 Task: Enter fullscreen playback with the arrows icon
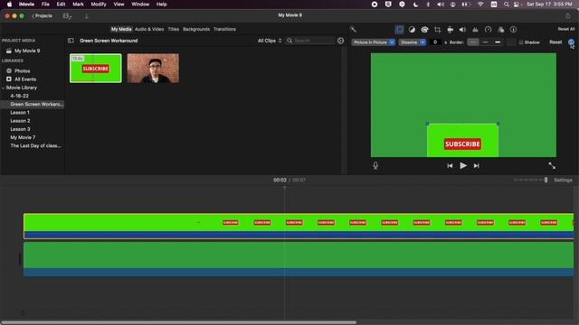click(552, 166)
